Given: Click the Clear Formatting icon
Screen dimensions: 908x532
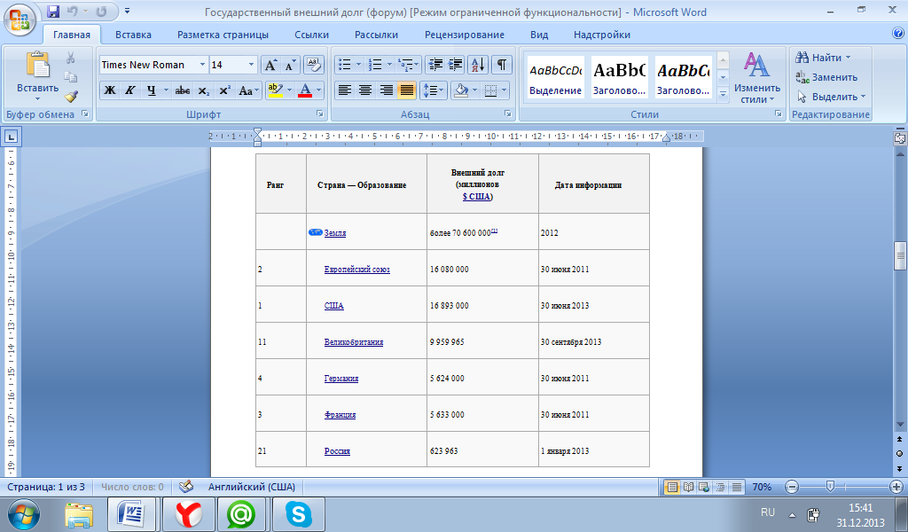Looking at the screenshot, I should point(313,65).
